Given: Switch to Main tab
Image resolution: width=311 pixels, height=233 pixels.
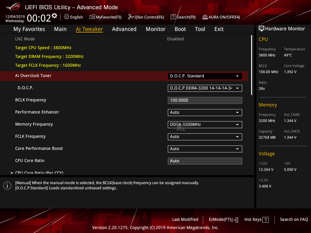Looking at the screenshot, I should tap(60, 29).
